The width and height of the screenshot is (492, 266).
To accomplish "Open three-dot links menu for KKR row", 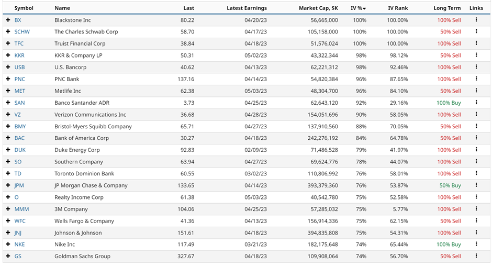I will coord(476,55).
